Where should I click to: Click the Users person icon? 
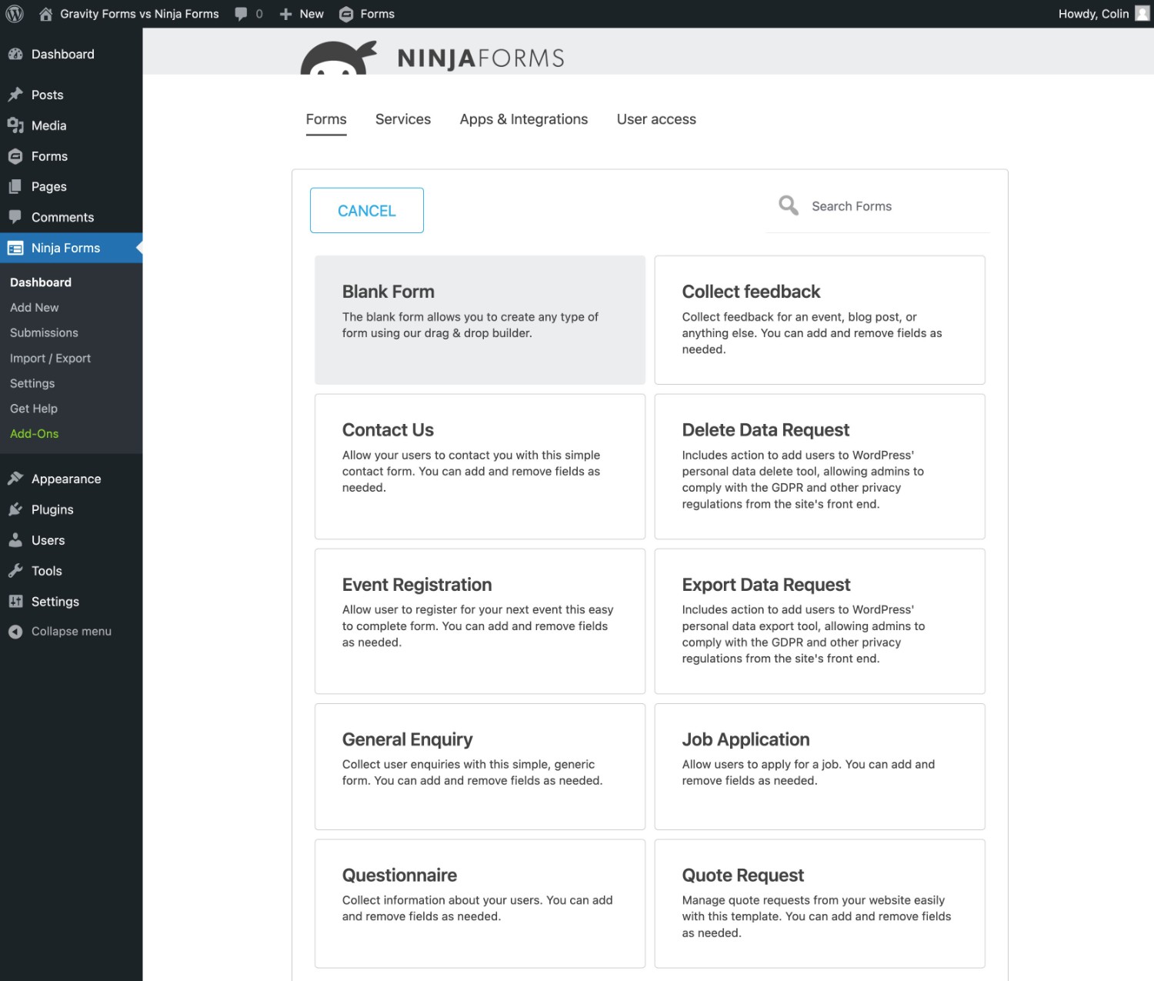coord(15,540)
